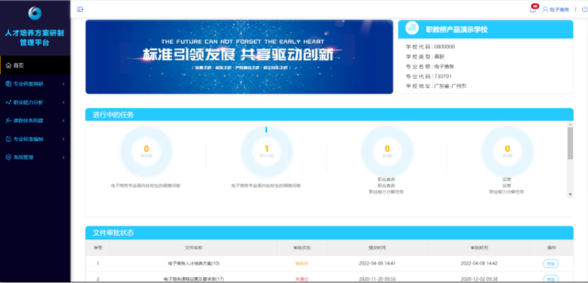Click the 操作 column header
Image resolution: width=588 pixels, height=283 pixels.
pos(552,248)
